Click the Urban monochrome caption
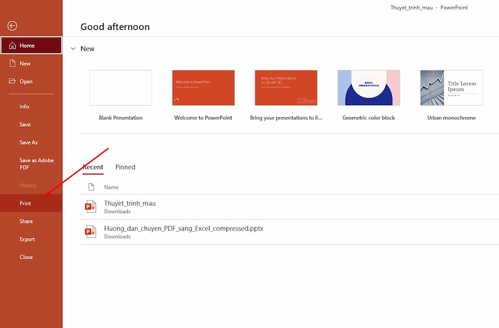Viewport: 499px width, 328px height. pos(452,117)
